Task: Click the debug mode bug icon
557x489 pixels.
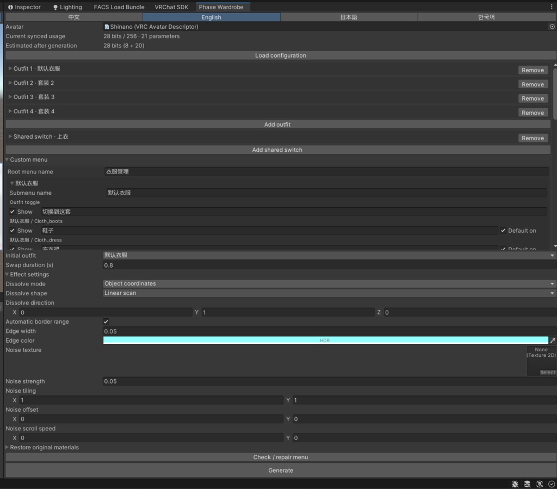Action: pyautogui.click(x=515, y=484)
